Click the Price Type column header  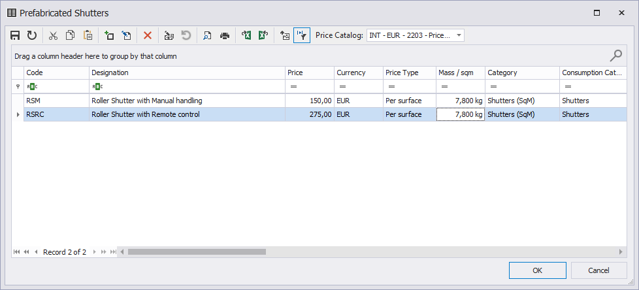coord(409,72)
